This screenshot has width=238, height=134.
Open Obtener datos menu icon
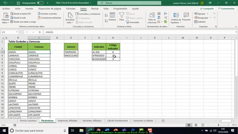tap(6, 15)
